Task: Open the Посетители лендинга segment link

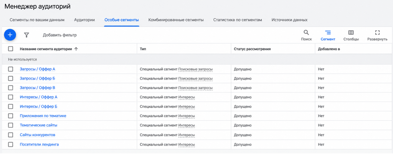Action: pos(40,144)
